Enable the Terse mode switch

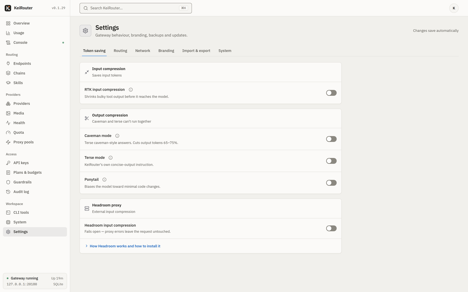click(331, 161)
